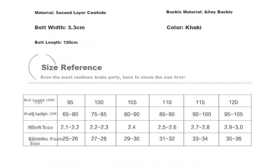Click Material: Second Layer Cowhide text
The height and width of the screenshot is (164, 279).
[70, 13]
